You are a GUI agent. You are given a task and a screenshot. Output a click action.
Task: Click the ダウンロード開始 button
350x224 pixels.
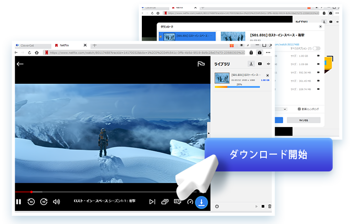click(x=268, y=155)
